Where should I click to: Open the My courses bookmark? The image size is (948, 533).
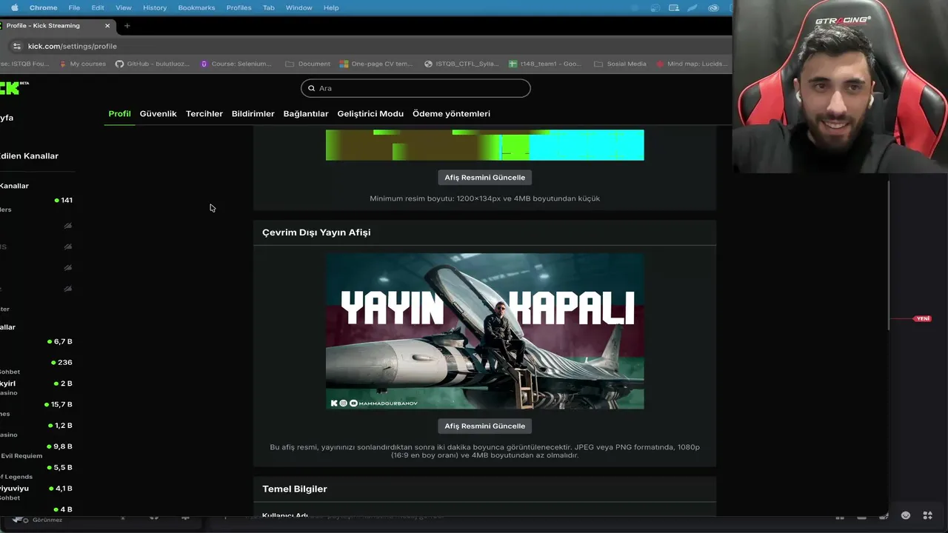click(82, 64)
